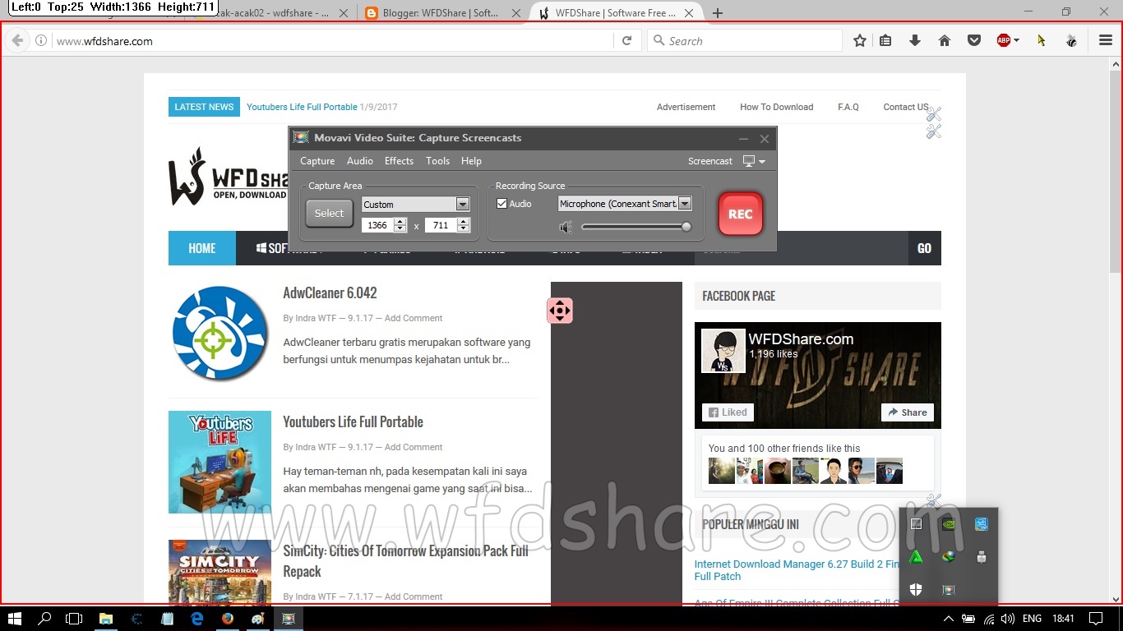
Task: Click the AdwCleaner thumbnail image
Action: [220, 333]
